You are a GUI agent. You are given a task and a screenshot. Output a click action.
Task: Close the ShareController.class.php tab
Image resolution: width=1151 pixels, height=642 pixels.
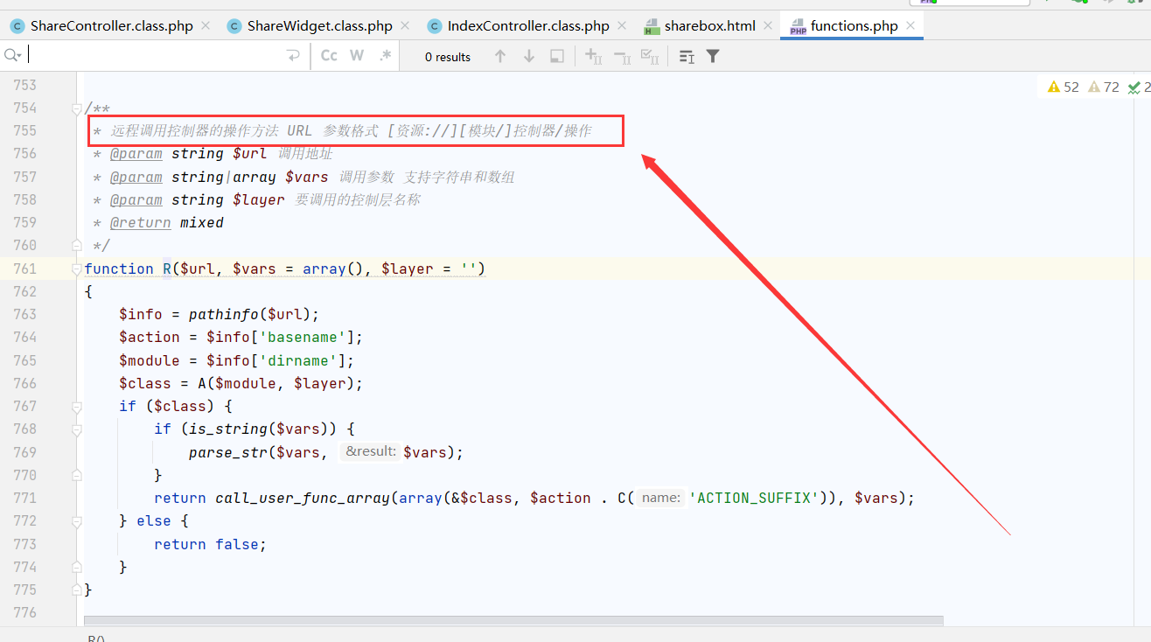(206, 25)
